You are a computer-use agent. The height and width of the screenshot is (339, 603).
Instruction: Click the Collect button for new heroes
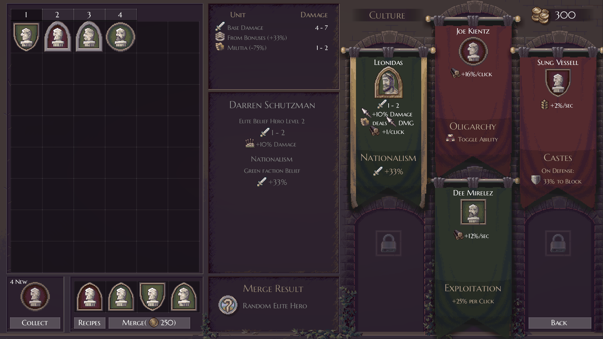[35, 323]
